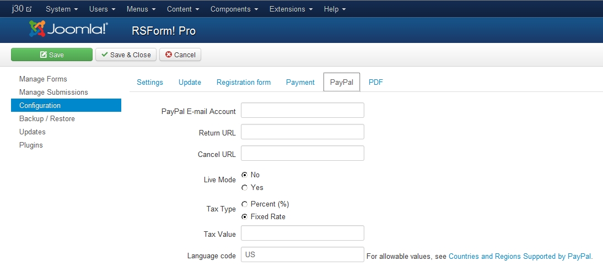Image resolution: width=603 pixels, height=277 pixels.
Task: Open Backup / Restore
Action: point(47,119)
